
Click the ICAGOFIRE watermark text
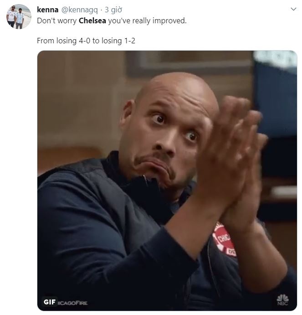(73, 303)
